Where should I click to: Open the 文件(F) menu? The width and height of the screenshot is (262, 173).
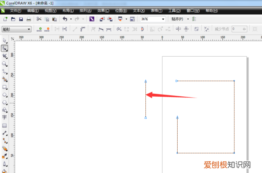(16, 11)
